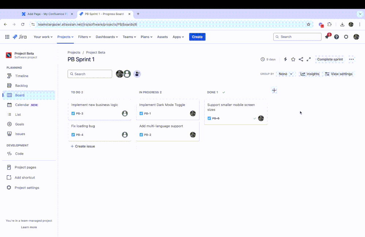The image size is (365, 237).
Task: Open Code under Development
Action: click(29, 154)
